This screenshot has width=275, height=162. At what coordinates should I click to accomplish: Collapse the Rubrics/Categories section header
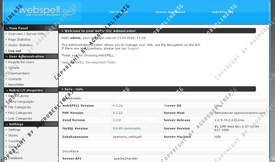click(31, 90)
